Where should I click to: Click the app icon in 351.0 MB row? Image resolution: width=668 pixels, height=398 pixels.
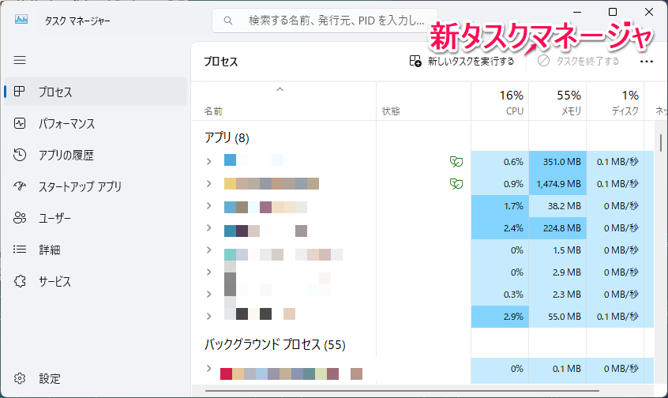(230, 160)
